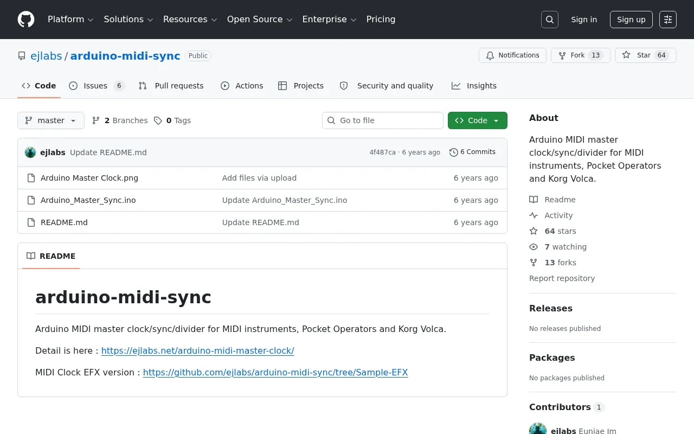Open commit hash 4f487ca
The height and width of the screenshot is (434, 694).
pos(382,152)
